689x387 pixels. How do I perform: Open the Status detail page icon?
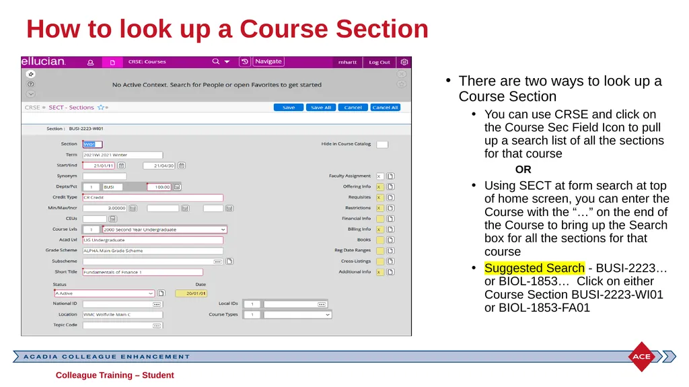(161, 293)
